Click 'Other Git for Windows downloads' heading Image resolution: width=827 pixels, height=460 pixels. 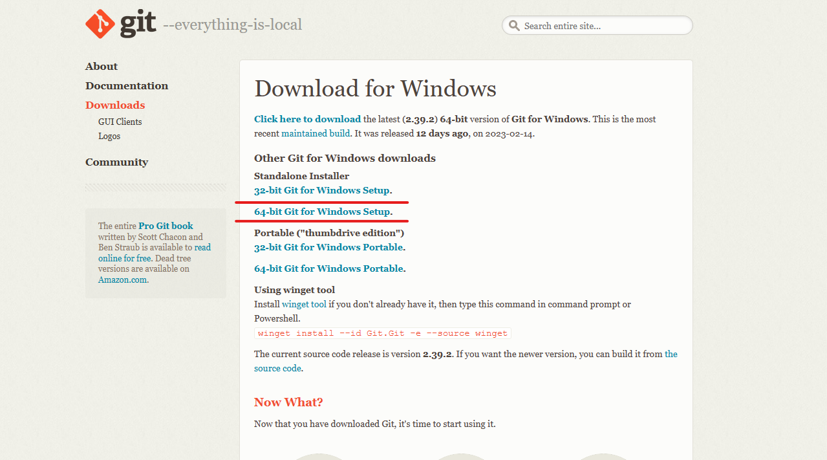click(345, 159)
